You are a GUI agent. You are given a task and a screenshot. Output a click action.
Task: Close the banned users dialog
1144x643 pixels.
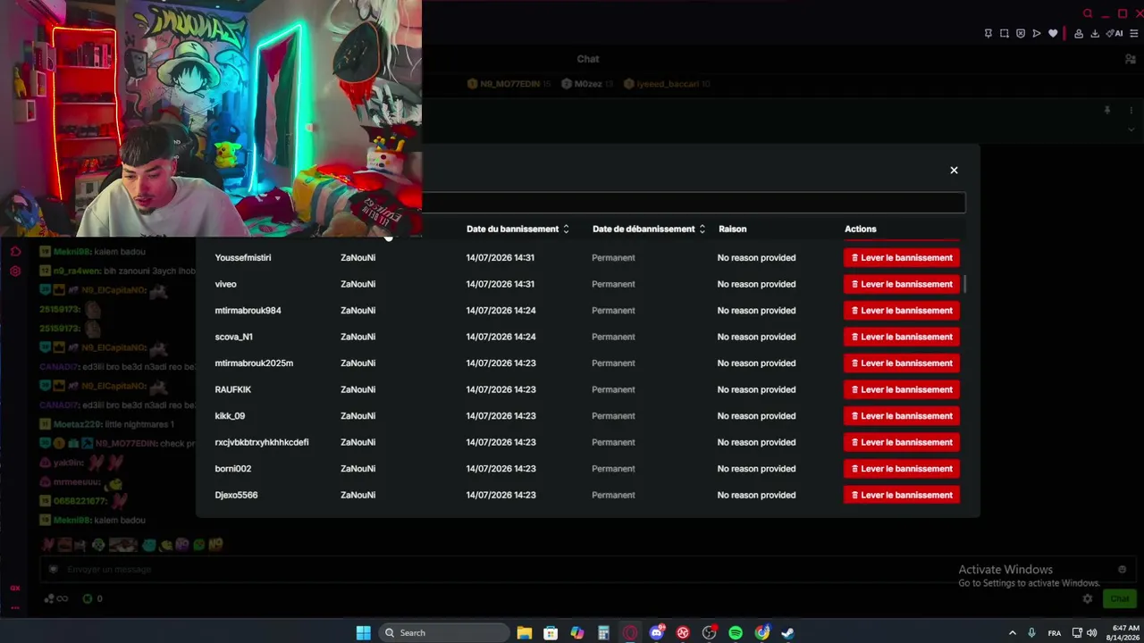coord(954,170)
